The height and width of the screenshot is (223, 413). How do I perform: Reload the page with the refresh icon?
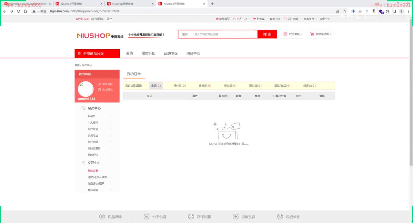(x=18, y=11)
